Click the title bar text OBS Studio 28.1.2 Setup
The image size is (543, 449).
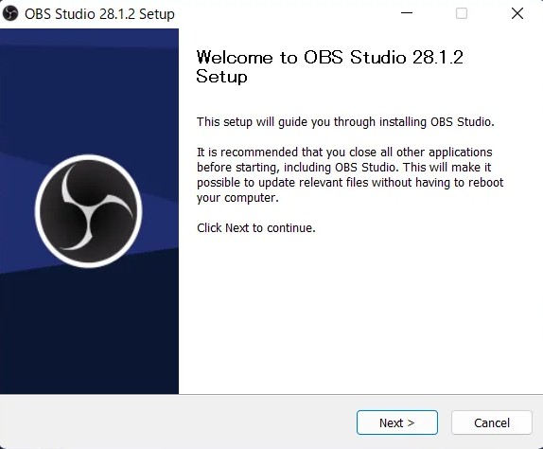coord(99,14)
